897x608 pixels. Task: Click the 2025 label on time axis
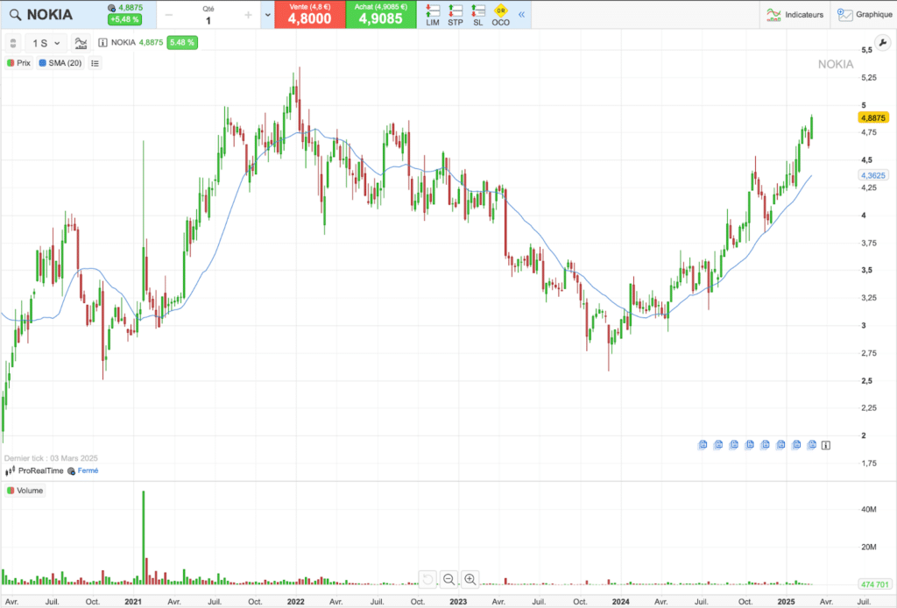786,602
